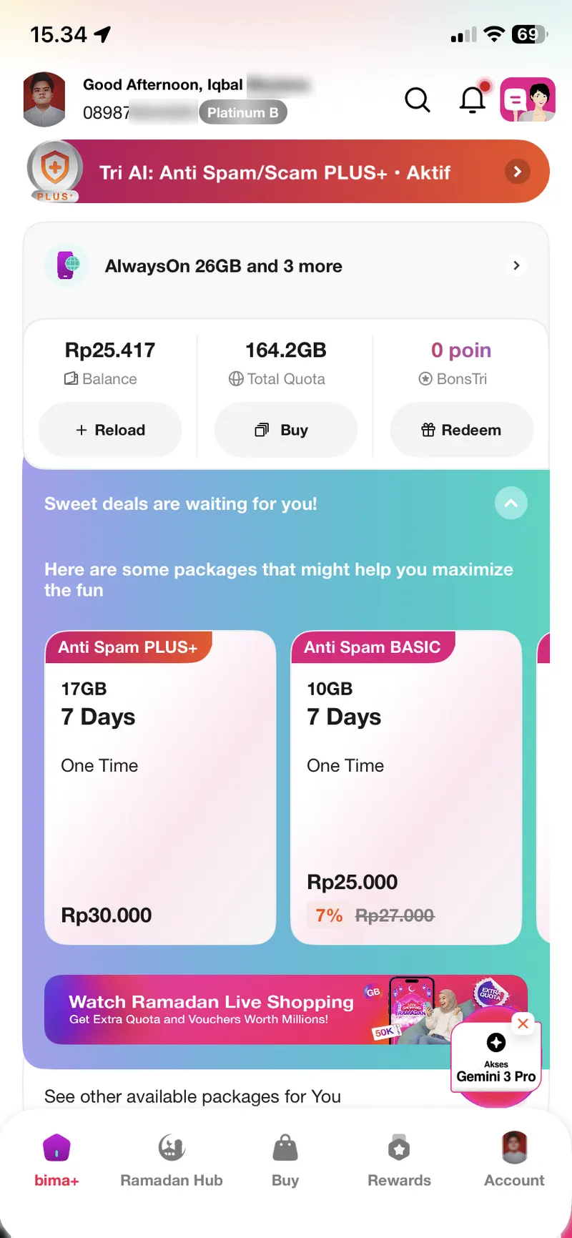Open the search magnifier icon
This screenshot has height=1238, width=572.
click(418, 100)
